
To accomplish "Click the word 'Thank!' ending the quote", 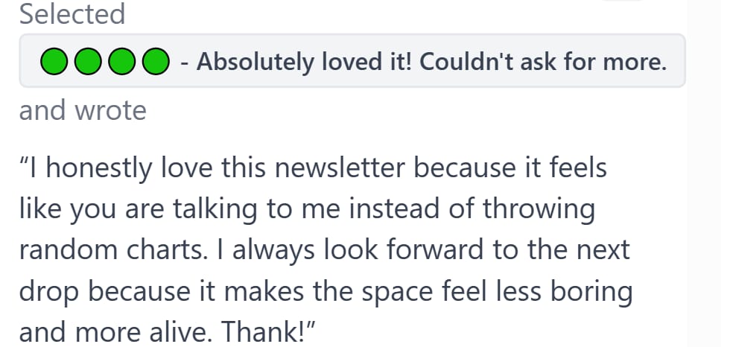I will tap(268, 331).
